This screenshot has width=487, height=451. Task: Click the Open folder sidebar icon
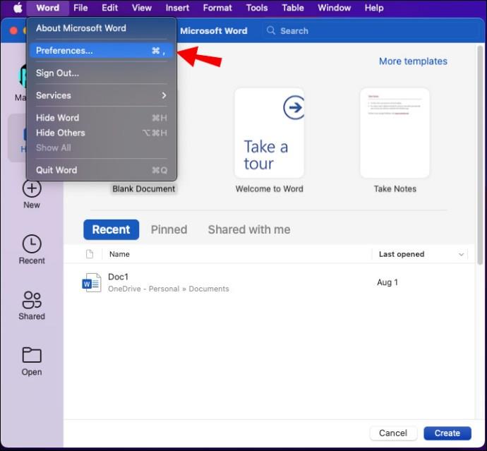32,355
